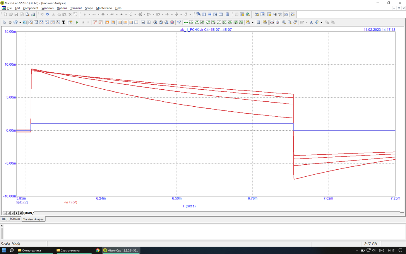
Task: Click the Cascade windows icon
Action: point(198,14)
